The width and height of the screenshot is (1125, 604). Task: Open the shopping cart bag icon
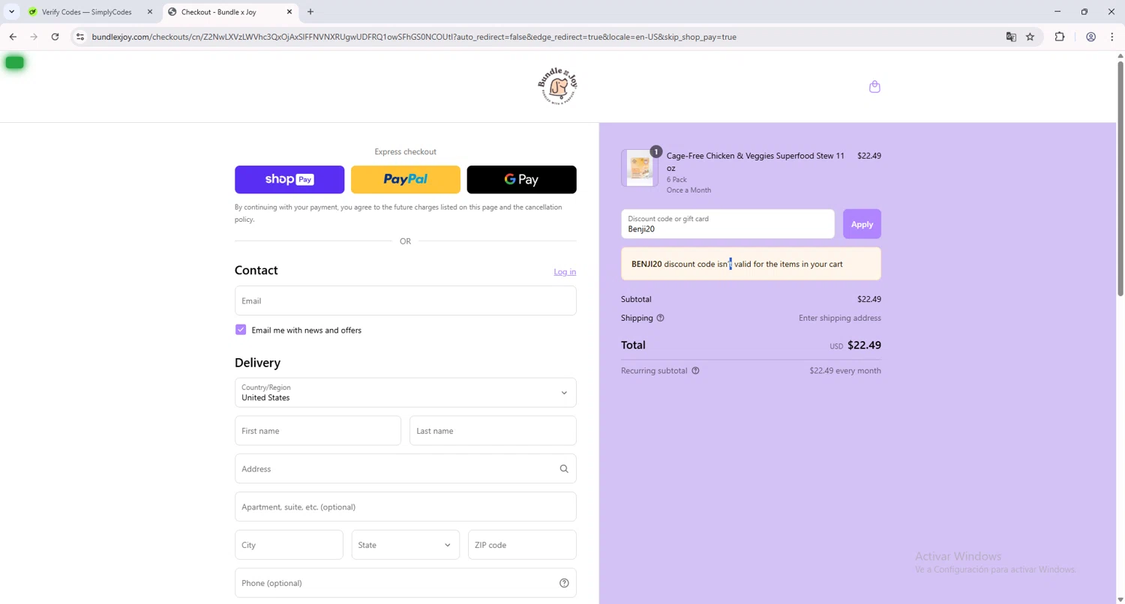(874, 87)
